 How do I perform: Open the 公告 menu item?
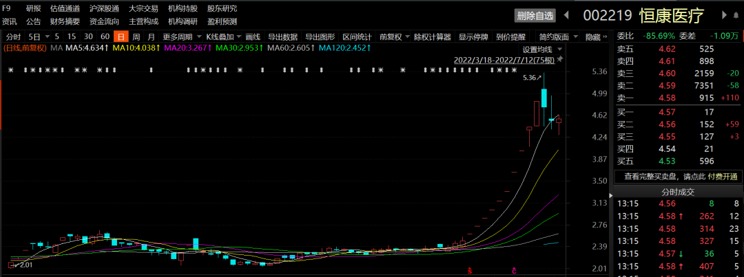point(33,22)
